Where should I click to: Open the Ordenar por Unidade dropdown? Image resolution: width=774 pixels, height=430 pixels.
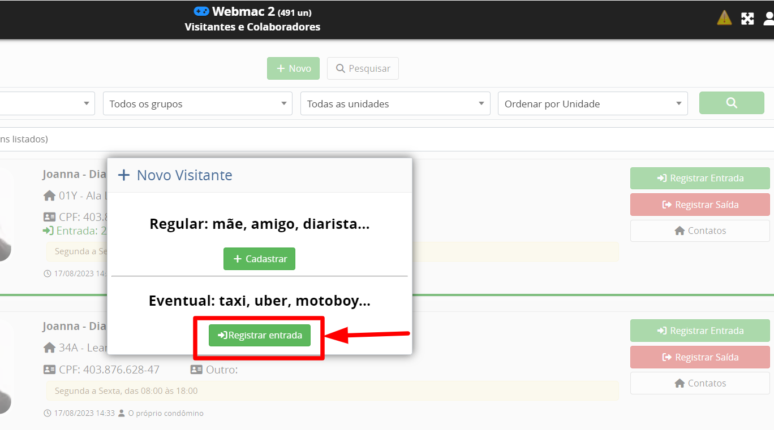(x=592, y=104)
